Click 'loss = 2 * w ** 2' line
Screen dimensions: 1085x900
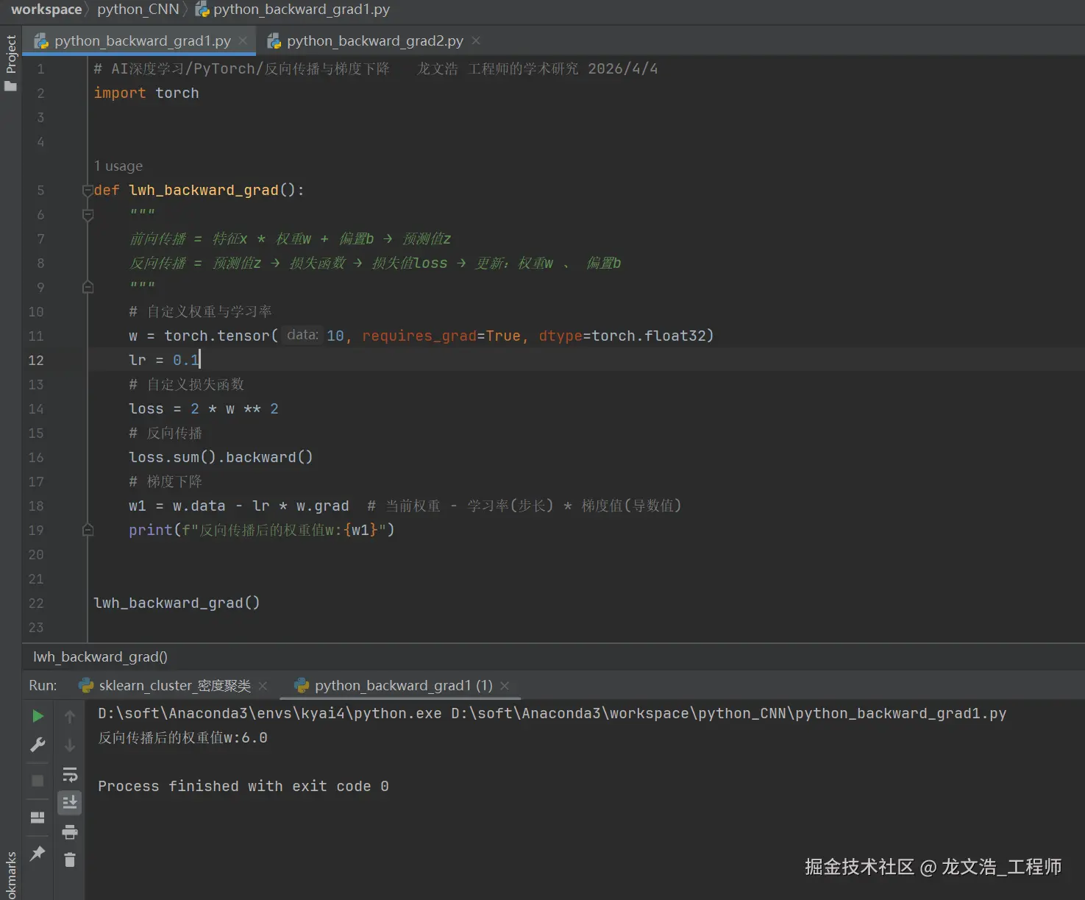pos(204,408)
